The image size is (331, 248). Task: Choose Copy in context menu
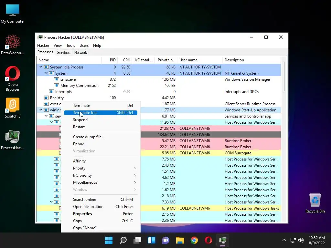[101, 221]
